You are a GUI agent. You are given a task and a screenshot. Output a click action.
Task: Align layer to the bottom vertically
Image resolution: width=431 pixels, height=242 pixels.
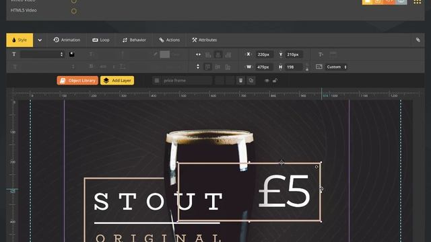[x=228, y=67]
